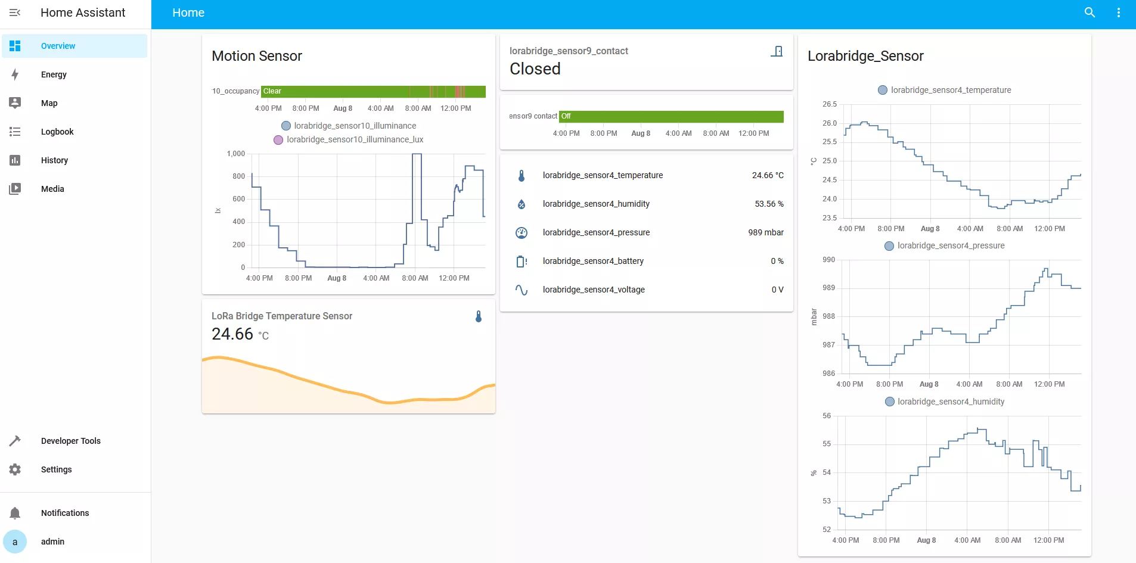Click the admin profile avatar

[x=15, y=542]
